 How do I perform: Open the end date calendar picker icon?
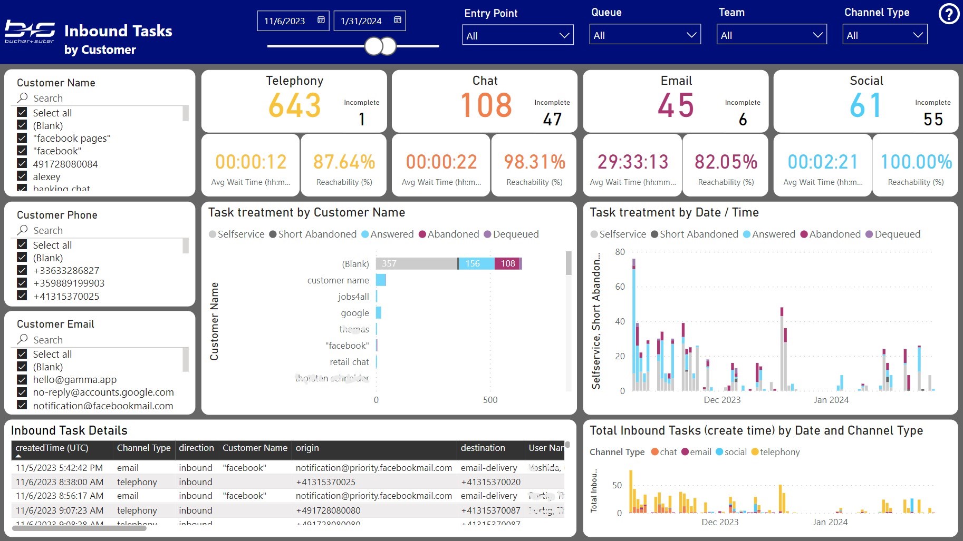(398, 20)
